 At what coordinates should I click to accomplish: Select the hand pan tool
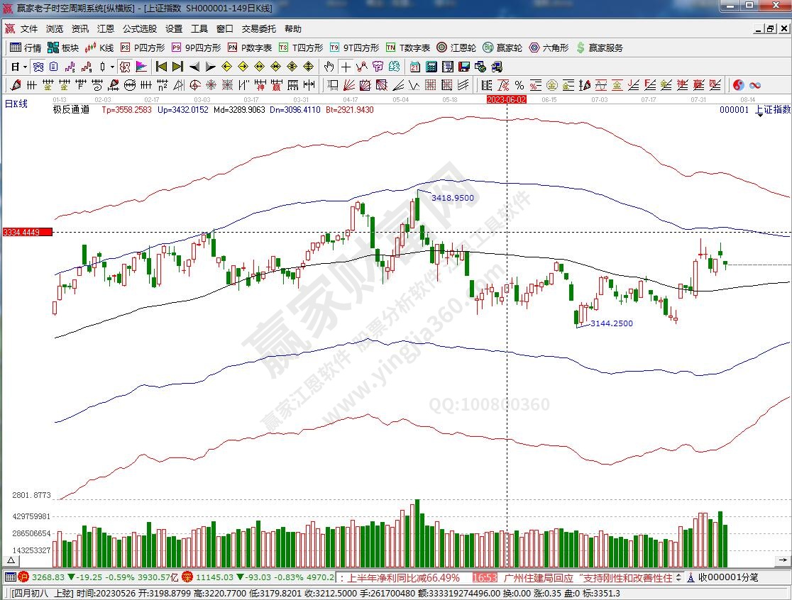(329, 67)
